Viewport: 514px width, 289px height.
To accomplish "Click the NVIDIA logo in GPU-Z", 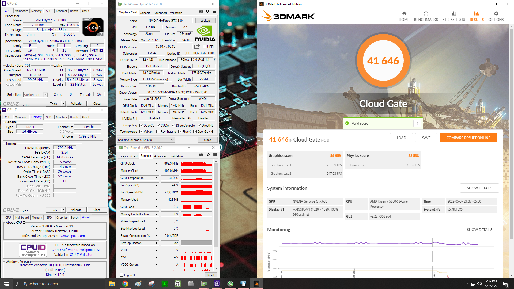I will pyautogui.click(x=205, y=33).
